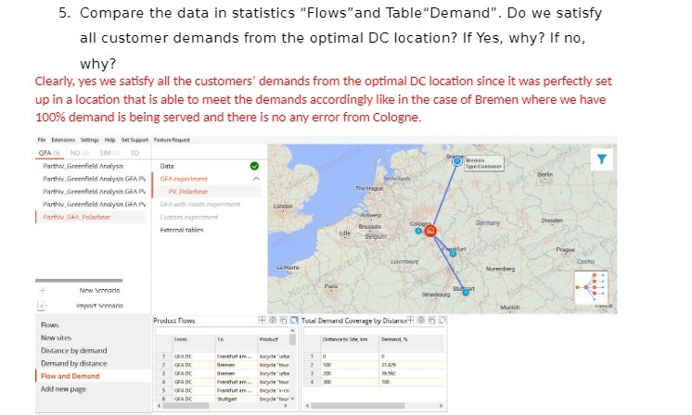The height and width of the screenshot is (415, 692).
Task: Open the Help menu
Action: pyautogui.click(x=109, y=140)
